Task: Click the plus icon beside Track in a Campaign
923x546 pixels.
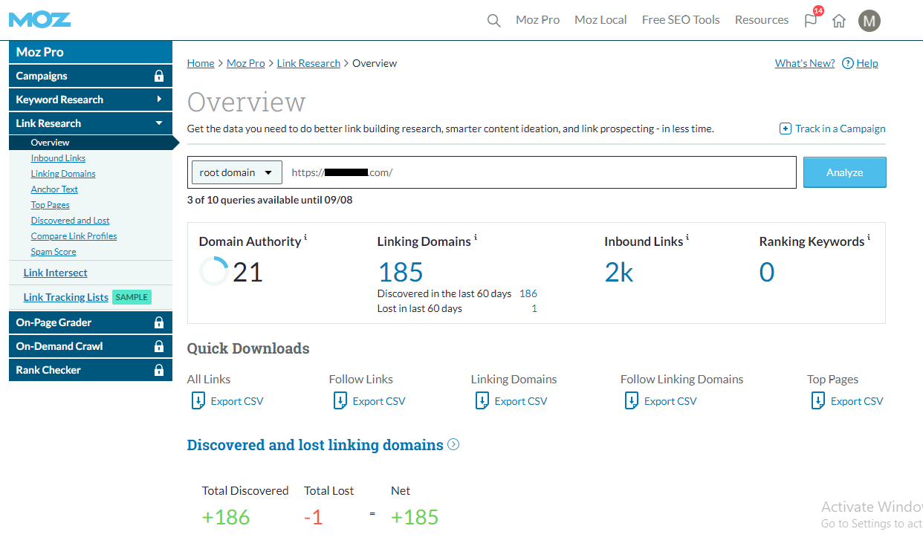Action: (x=786, y=129)
